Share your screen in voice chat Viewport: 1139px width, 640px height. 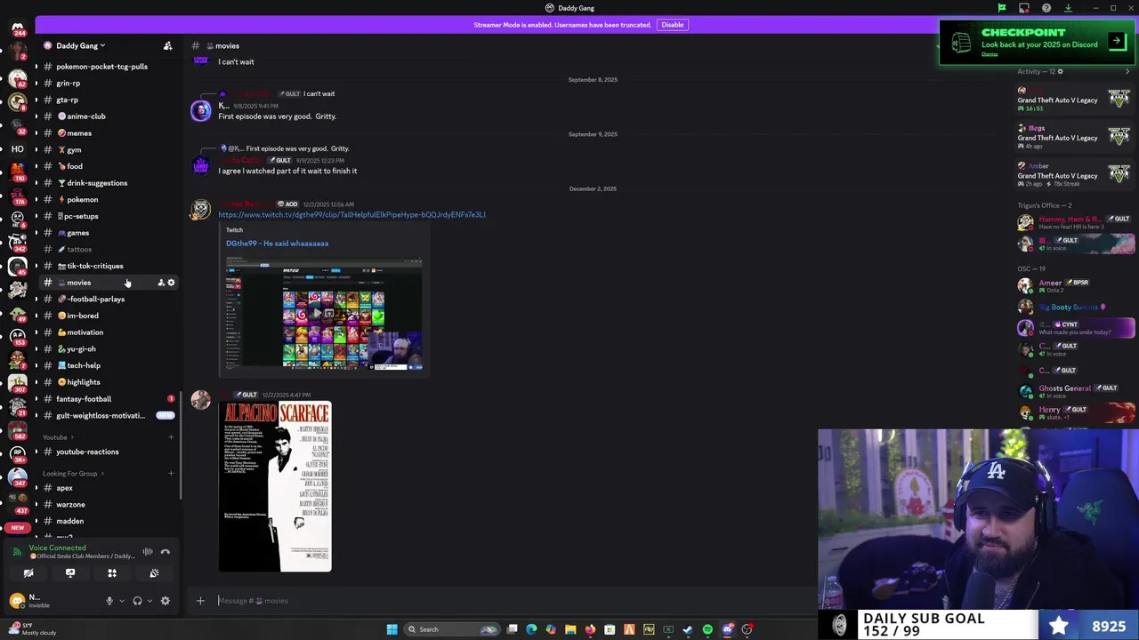coord(70,573)
